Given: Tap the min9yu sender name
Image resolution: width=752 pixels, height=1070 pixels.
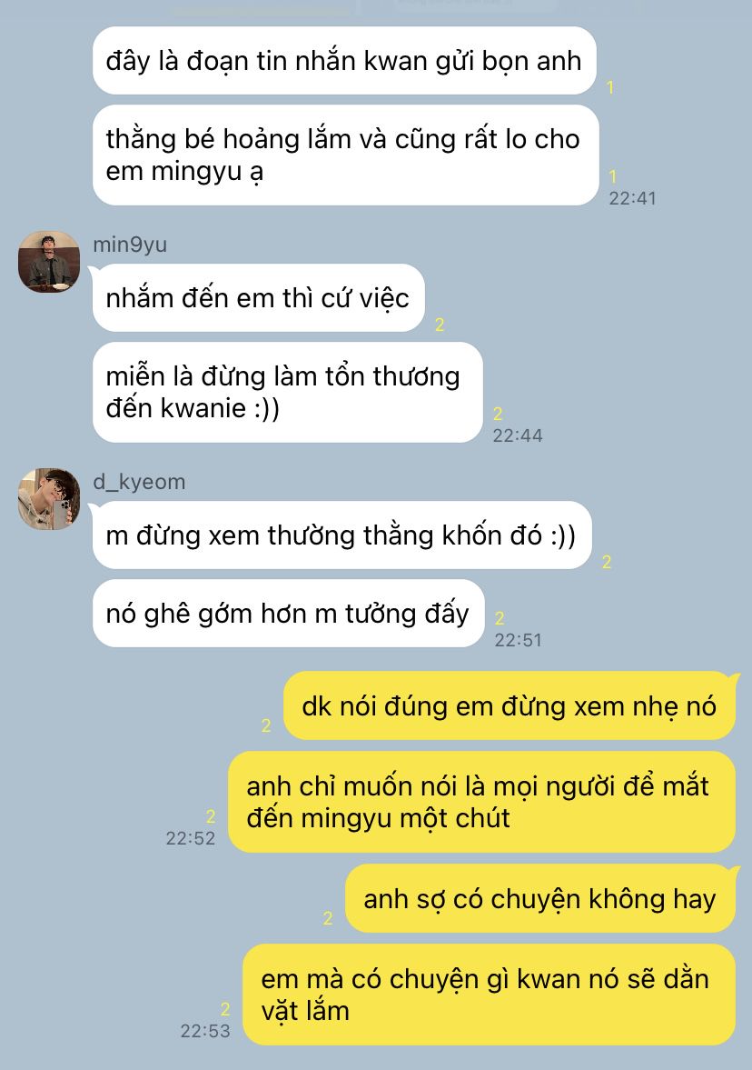Looking at the screenshot, I should [x=130, y=245].
